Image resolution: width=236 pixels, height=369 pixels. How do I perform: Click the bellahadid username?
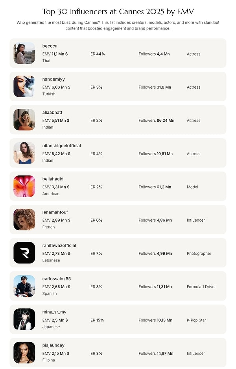point(53,179)
